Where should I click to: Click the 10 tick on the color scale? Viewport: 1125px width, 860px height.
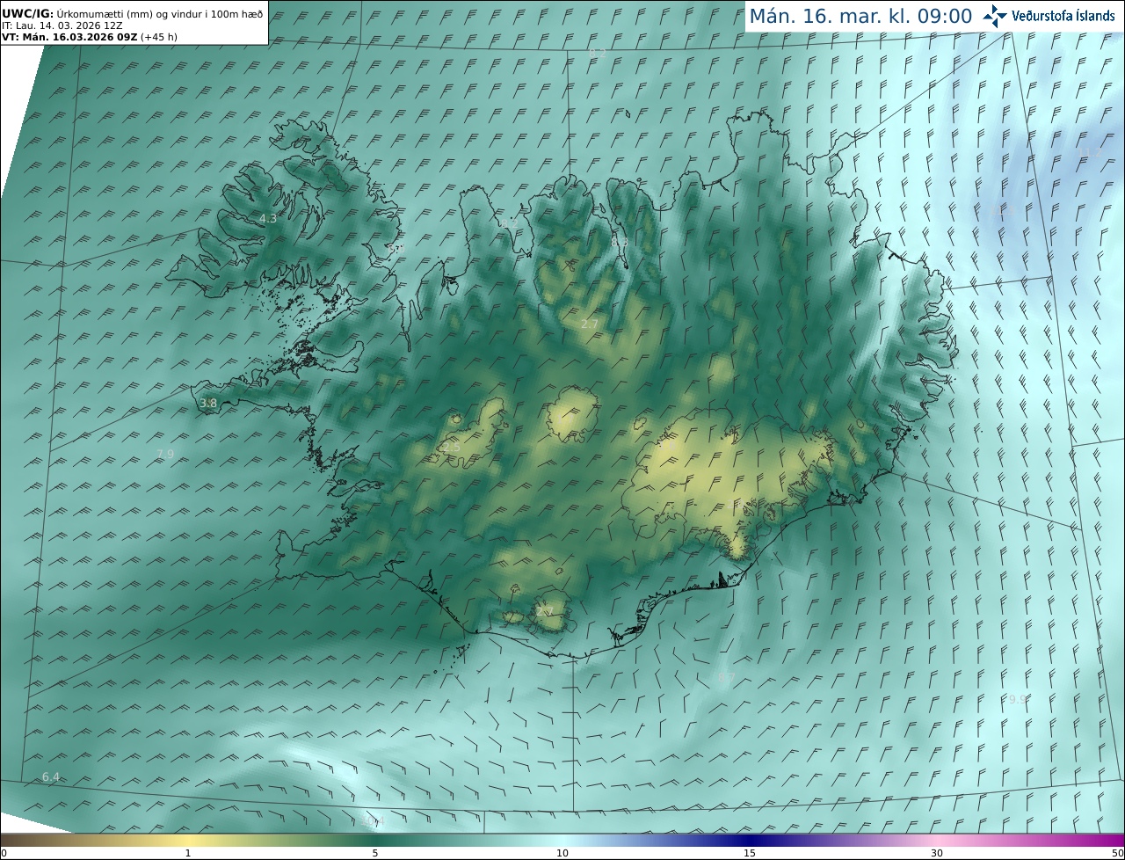pyautogui.click(x=562, y=853)
